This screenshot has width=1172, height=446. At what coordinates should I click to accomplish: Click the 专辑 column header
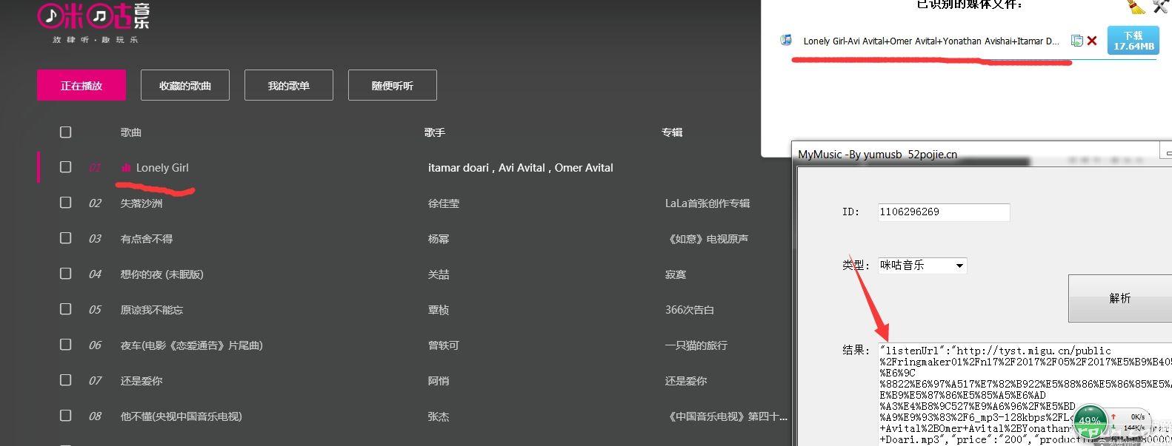coord(672,132)
